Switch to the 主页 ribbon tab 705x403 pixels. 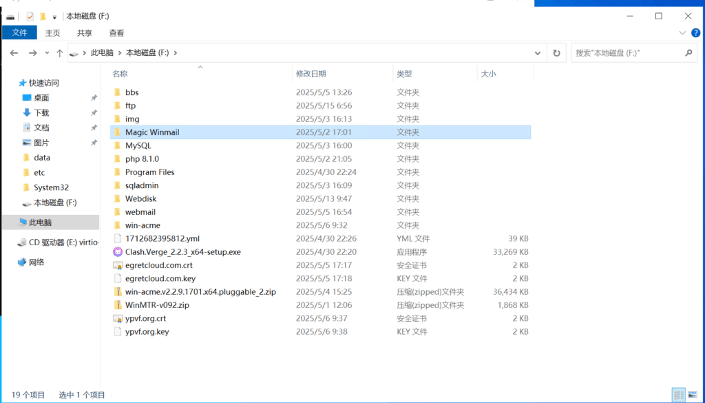(52, 33)
